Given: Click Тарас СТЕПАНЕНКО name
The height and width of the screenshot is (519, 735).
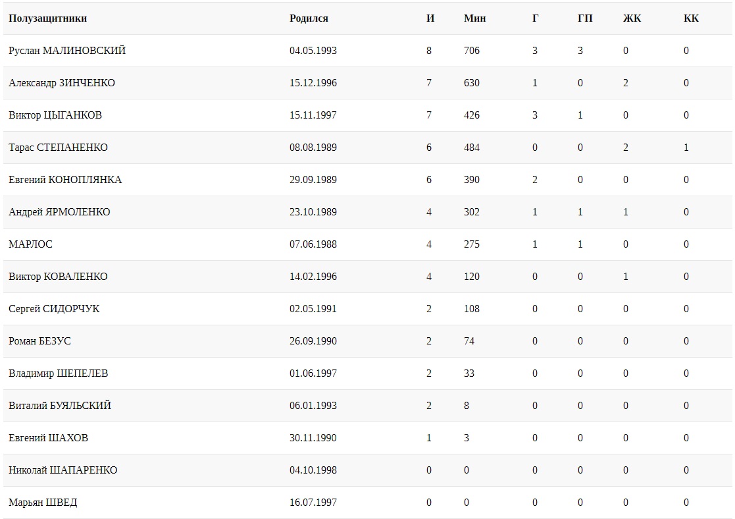Looking at the screenshot, I should click(x=58, y=148).
